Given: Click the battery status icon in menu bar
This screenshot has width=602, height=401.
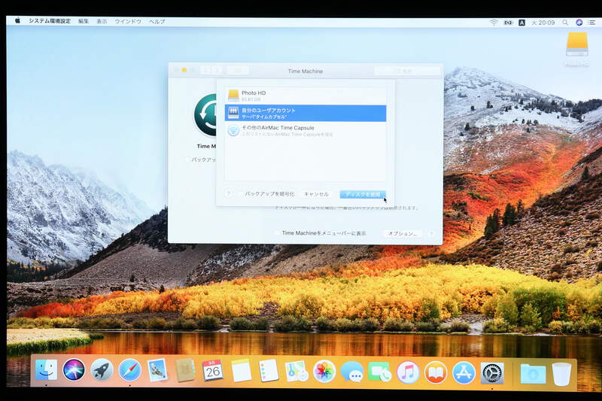Looking at the screenshot, I should 509,23.
